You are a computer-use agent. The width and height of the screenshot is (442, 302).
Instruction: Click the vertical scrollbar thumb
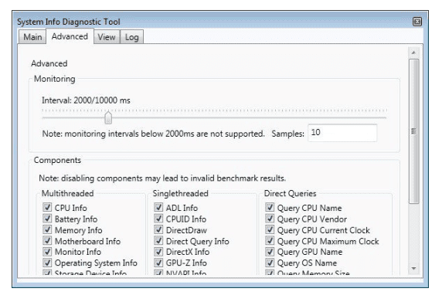tap(413, 131)
